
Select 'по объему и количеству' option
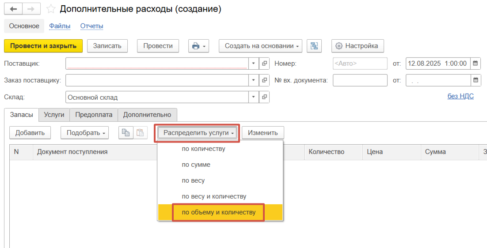pos(219,212)
